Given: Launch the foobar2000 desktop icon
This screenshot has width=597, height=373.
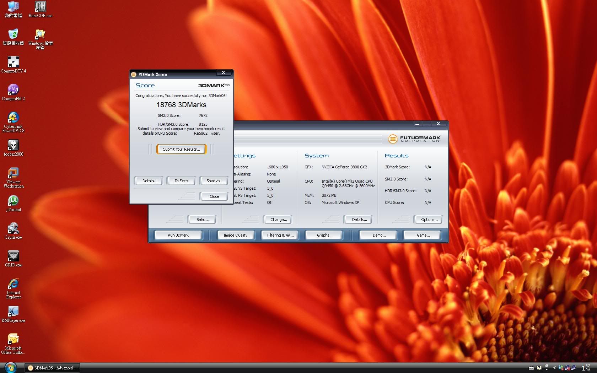Looking at the screenshot, I should point(13,148).
